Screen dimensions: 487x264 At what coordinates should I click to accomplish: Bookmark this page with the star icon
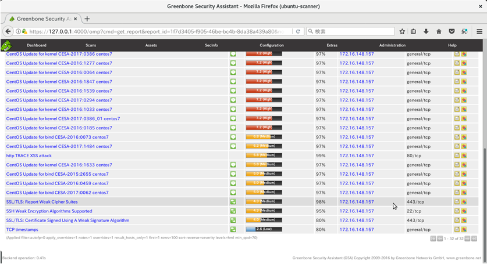402,31
